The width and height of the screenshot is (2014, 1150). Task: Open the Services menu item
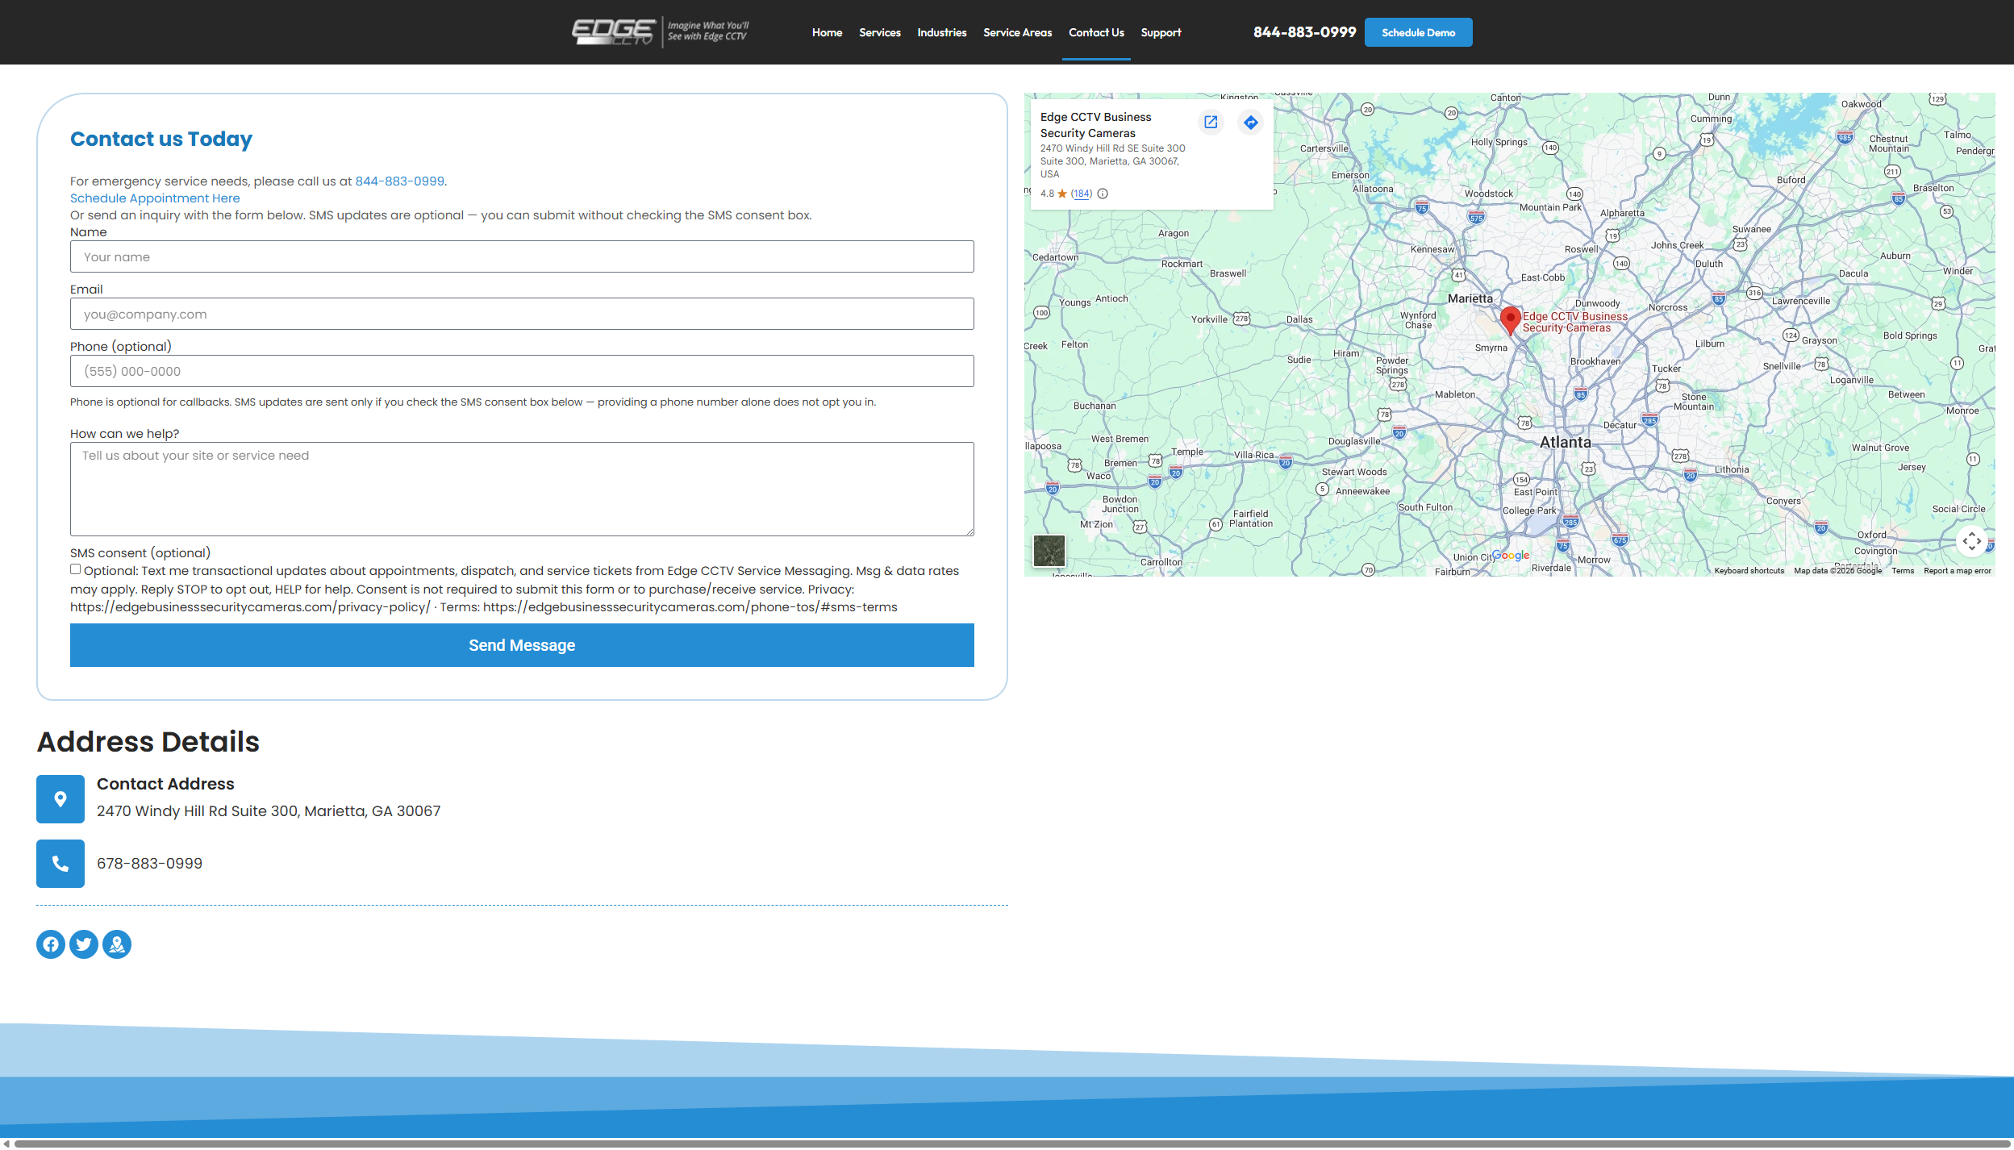click(x=879, y=32)
